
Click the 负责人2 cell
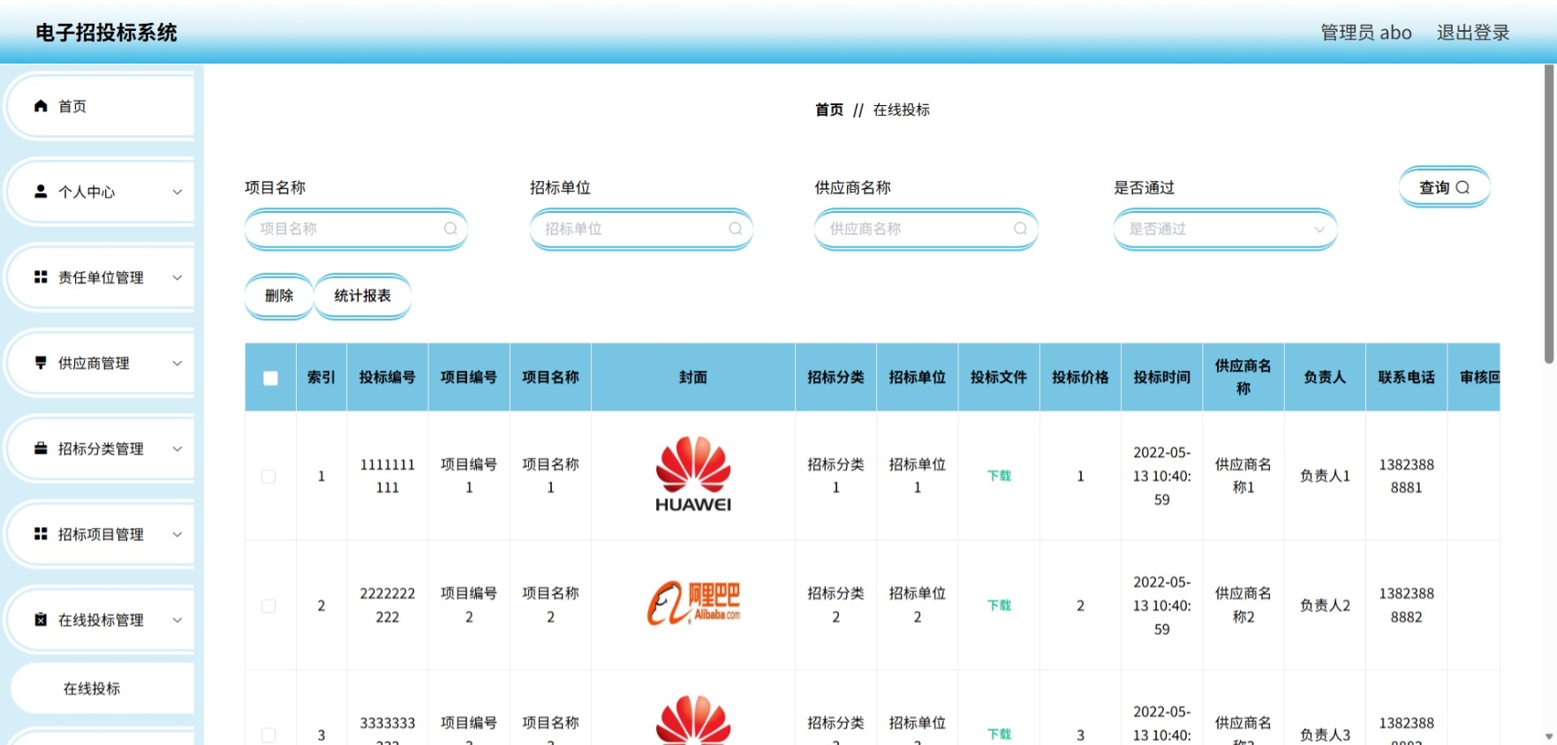point(1325,606)
